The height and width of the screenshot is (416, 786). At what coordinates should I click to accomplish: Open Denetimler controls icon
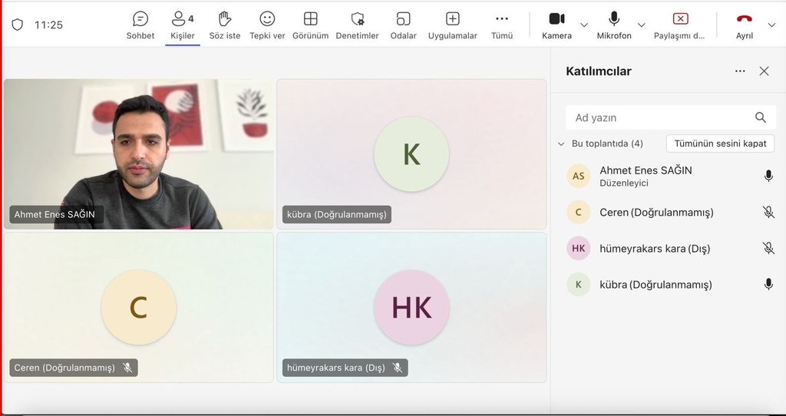(x=357, y=25)
